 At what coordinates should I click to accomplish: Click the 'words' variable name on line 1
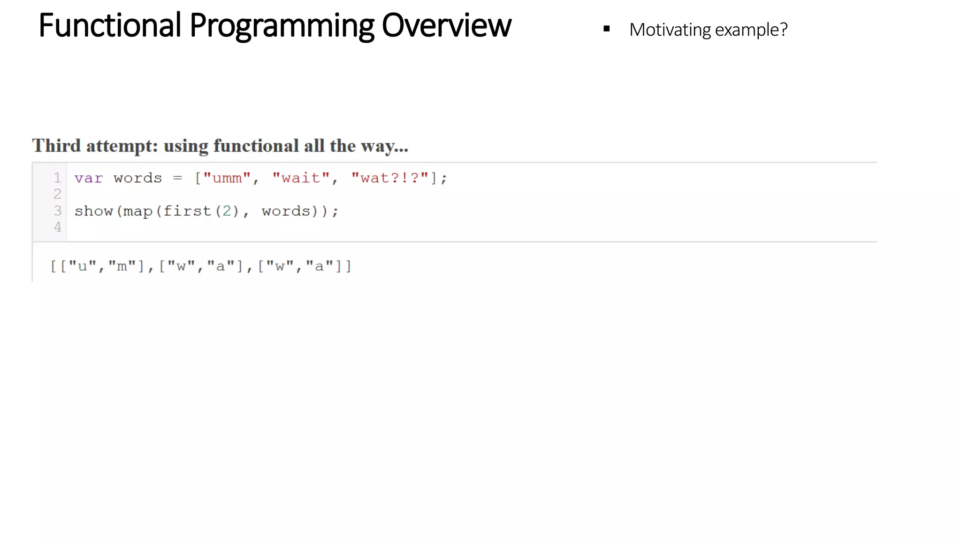(x=137, y=178)
